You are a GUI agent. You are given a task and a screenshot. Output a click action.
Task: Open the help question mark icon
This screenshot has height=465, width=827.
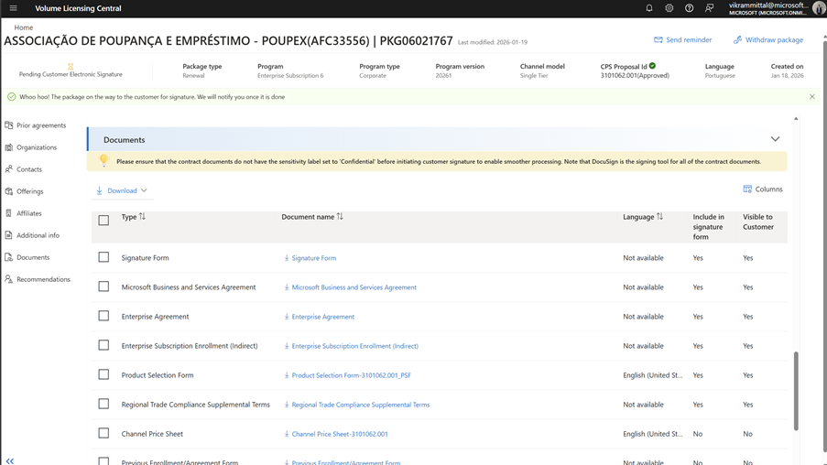pyautogui.click(x=690, y=8)
